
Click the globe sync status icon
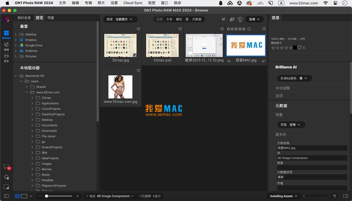point(6,177)
